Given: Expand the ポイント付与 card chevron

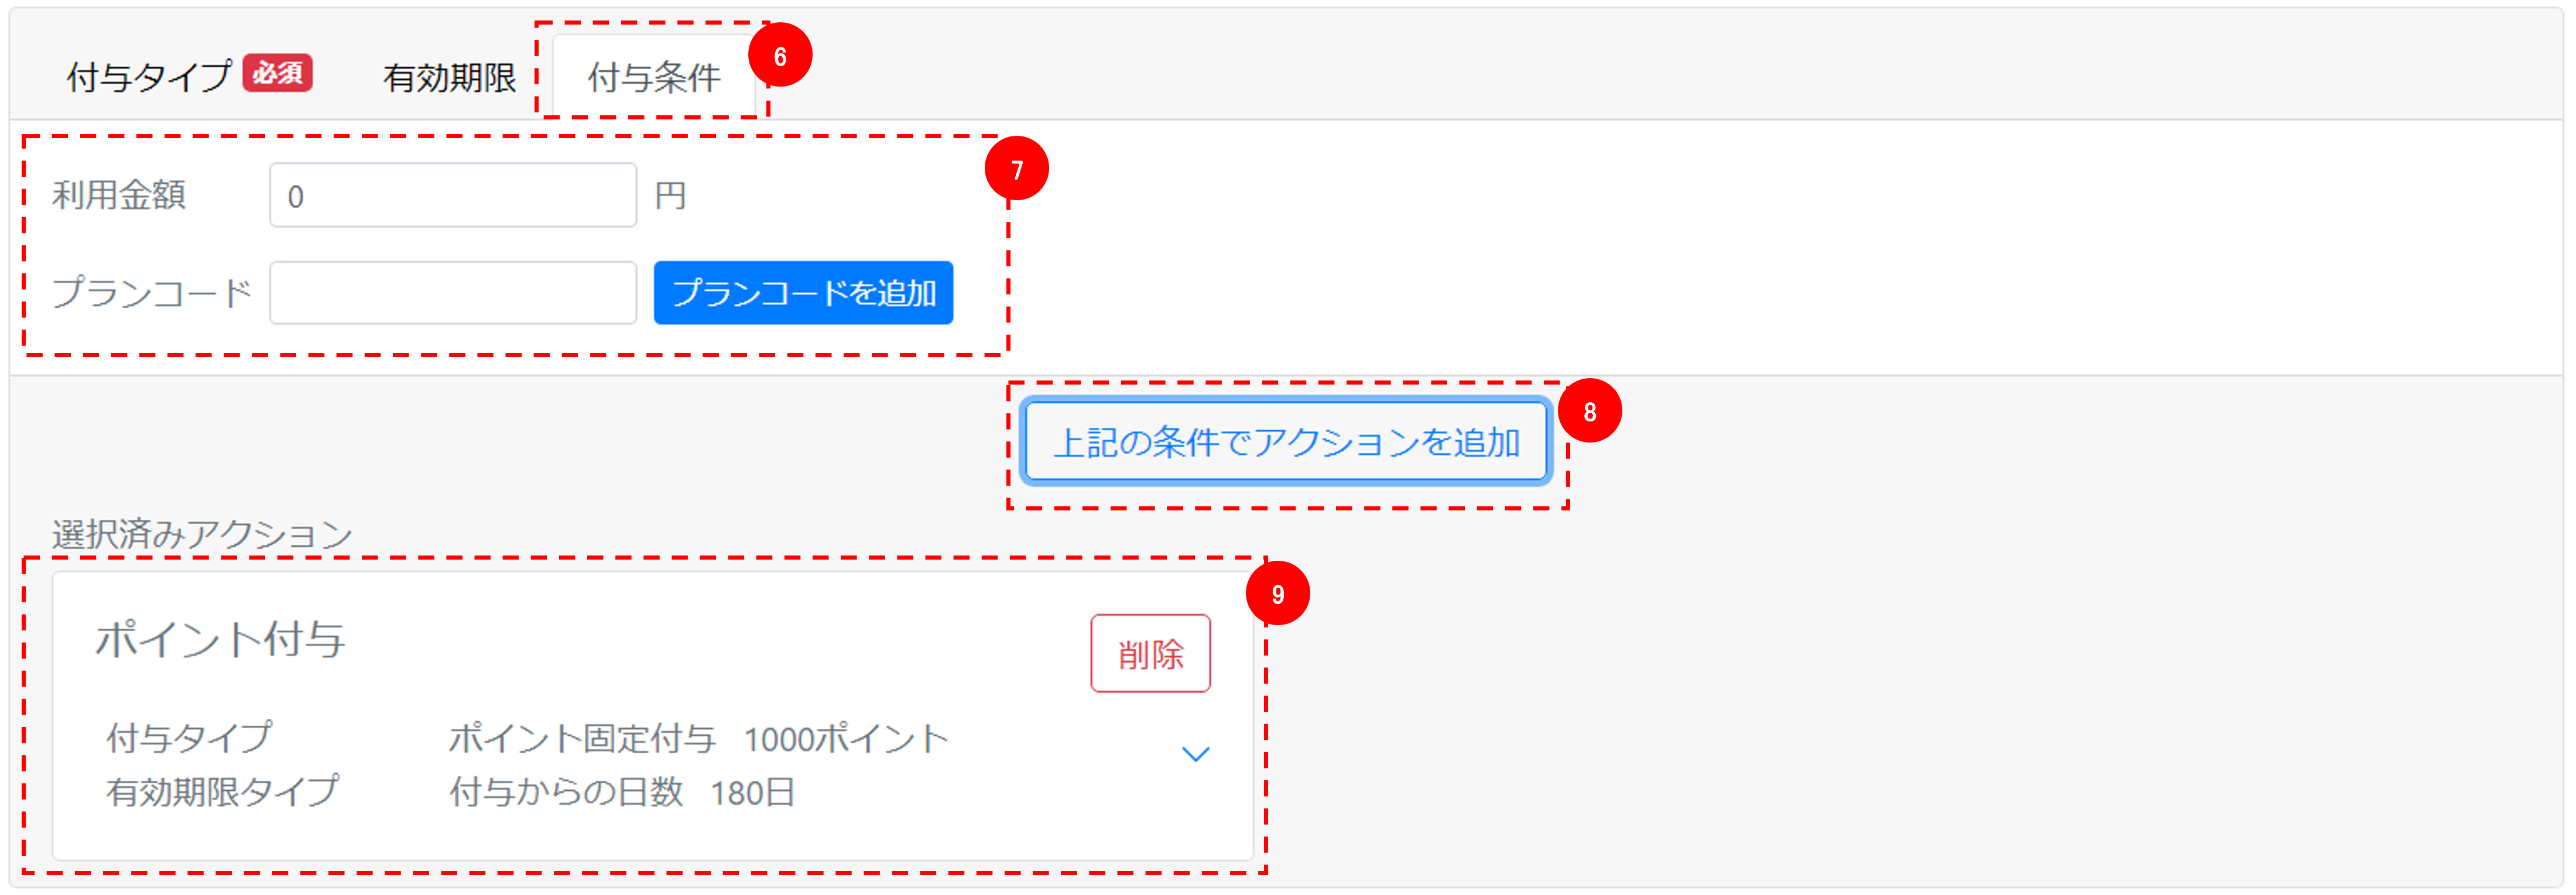Looking at the screenshot, I should coord(1196,754).
